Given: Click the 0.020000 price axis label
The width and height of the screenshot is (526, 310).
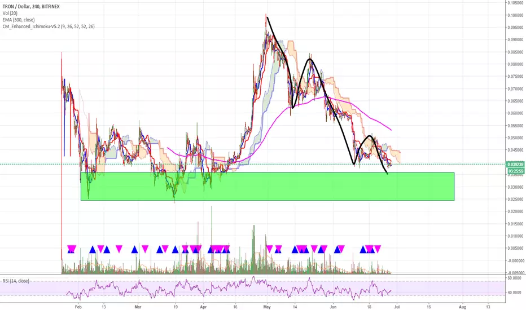Looking at the screenshot, I should (515, 212).
